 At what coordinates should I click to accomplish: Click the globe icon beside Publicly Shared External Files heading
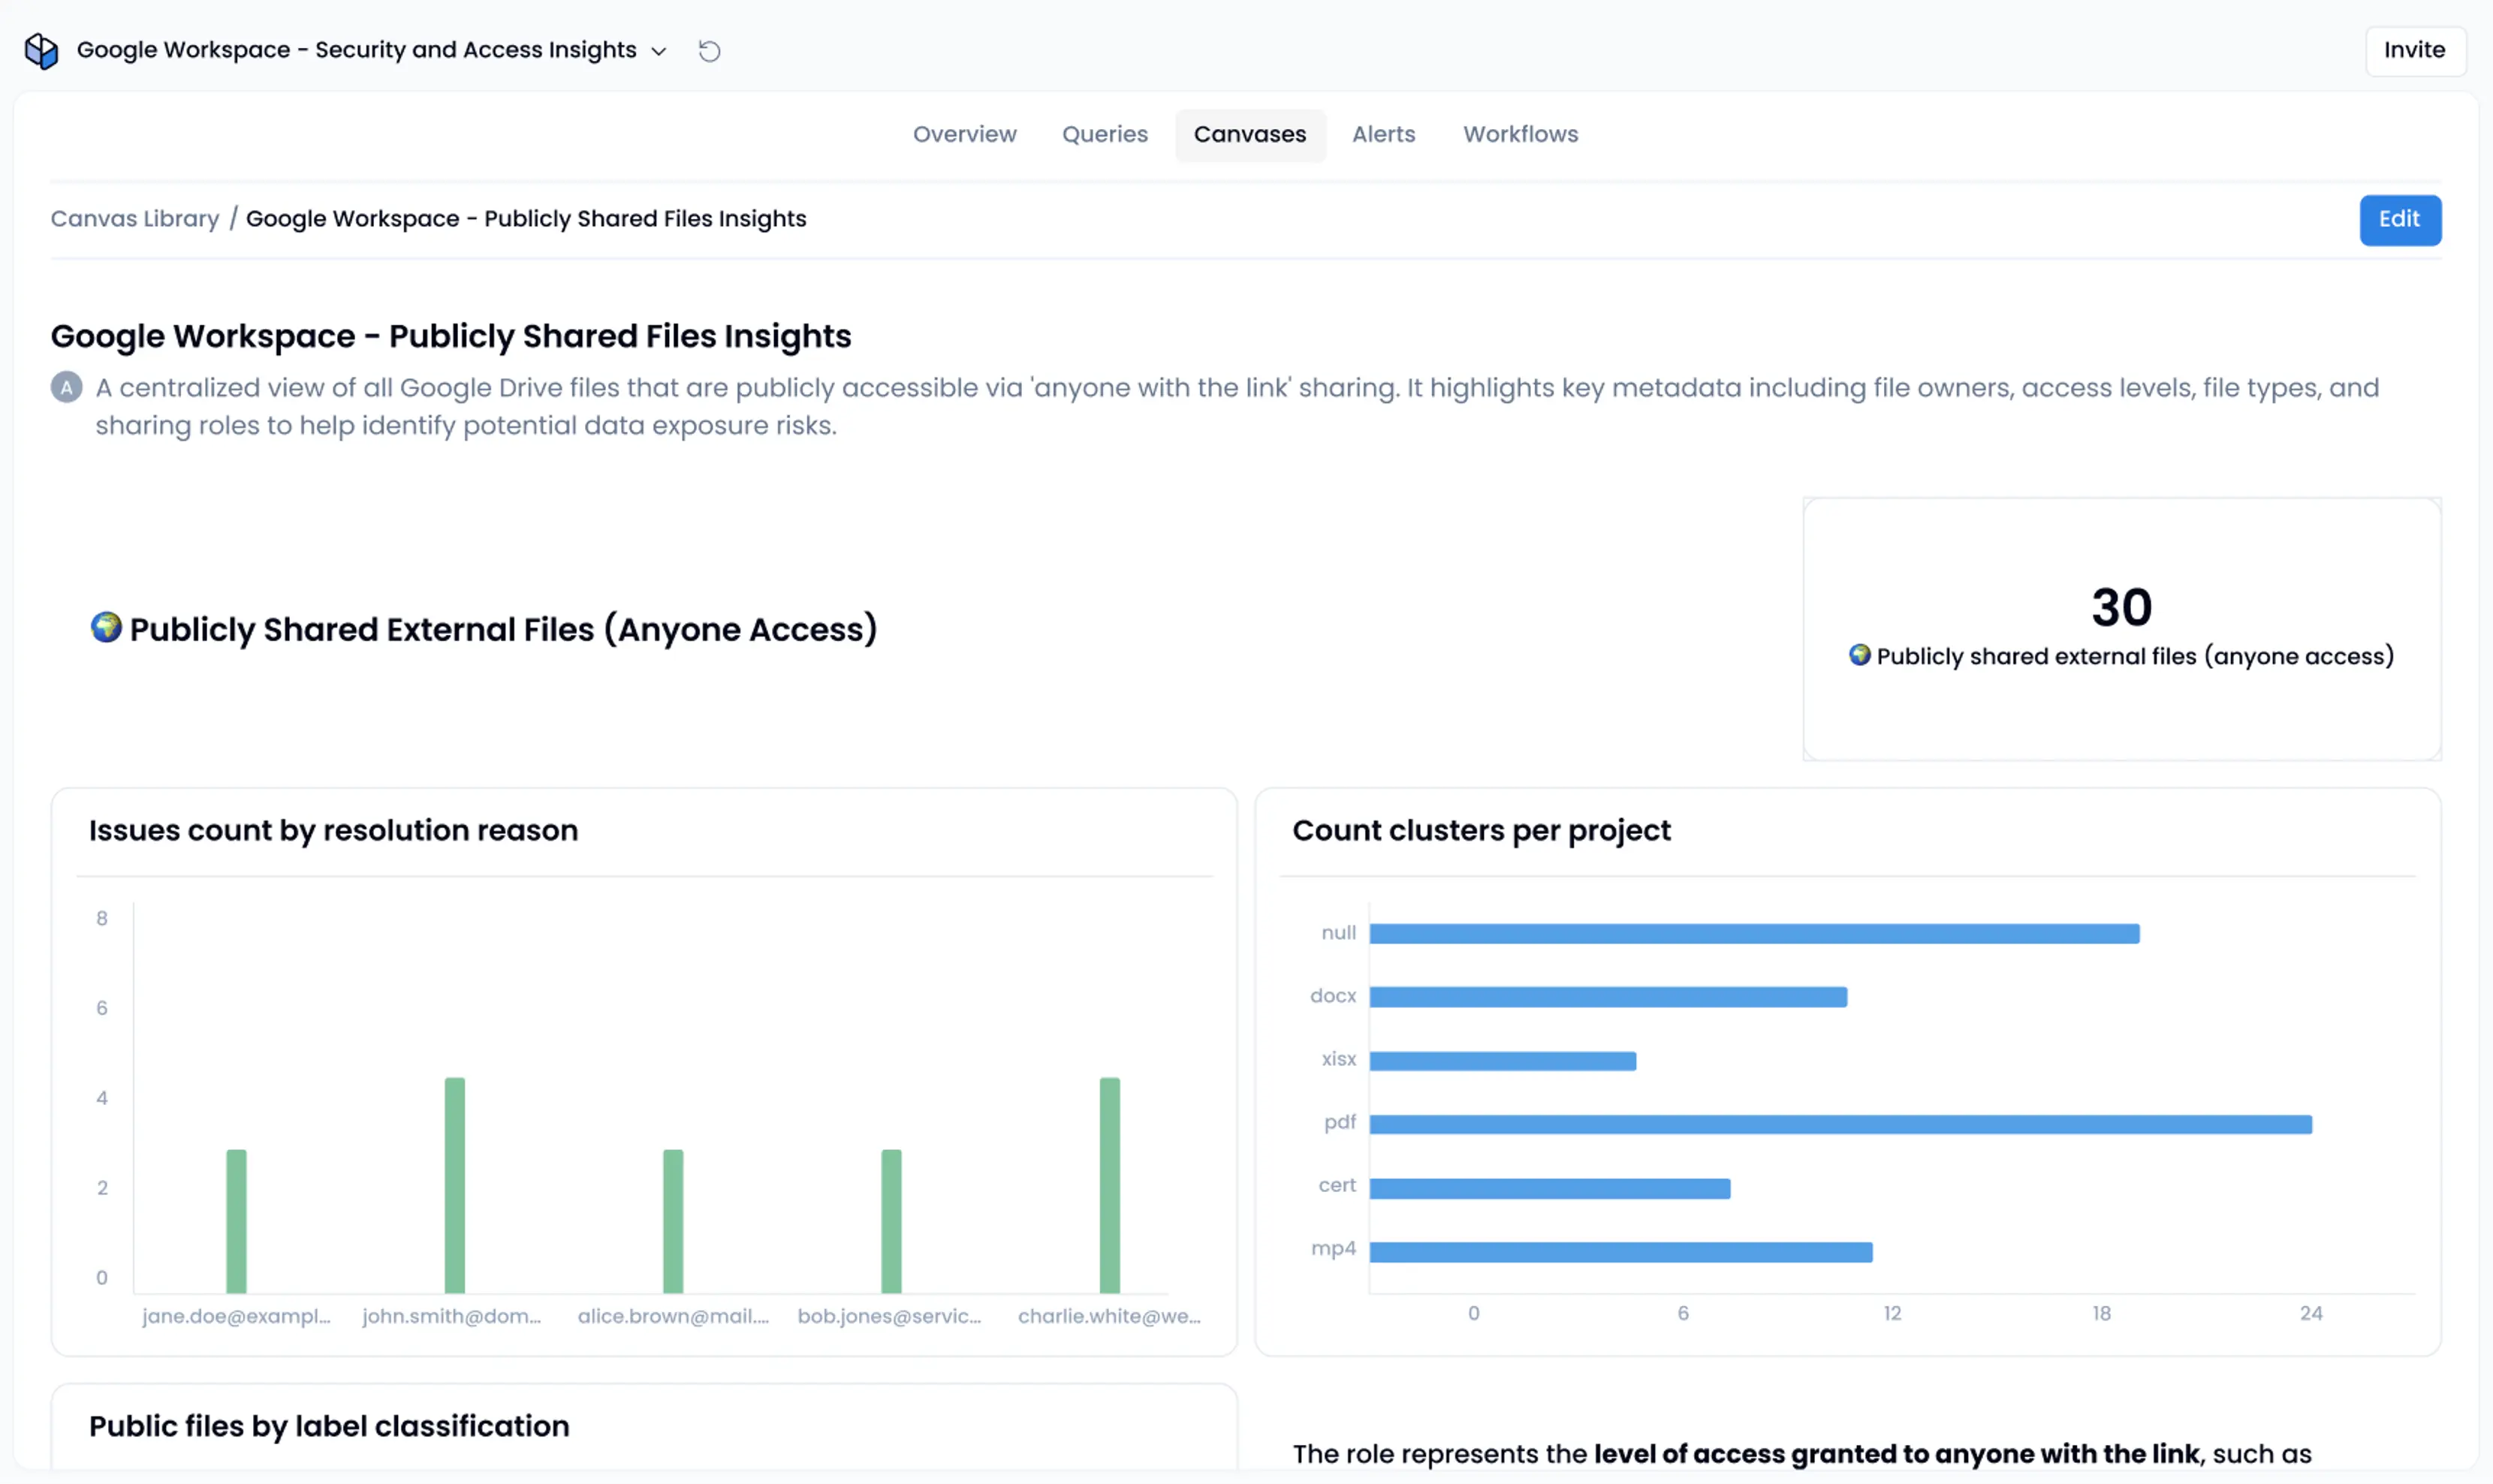(x=106, y=627)
